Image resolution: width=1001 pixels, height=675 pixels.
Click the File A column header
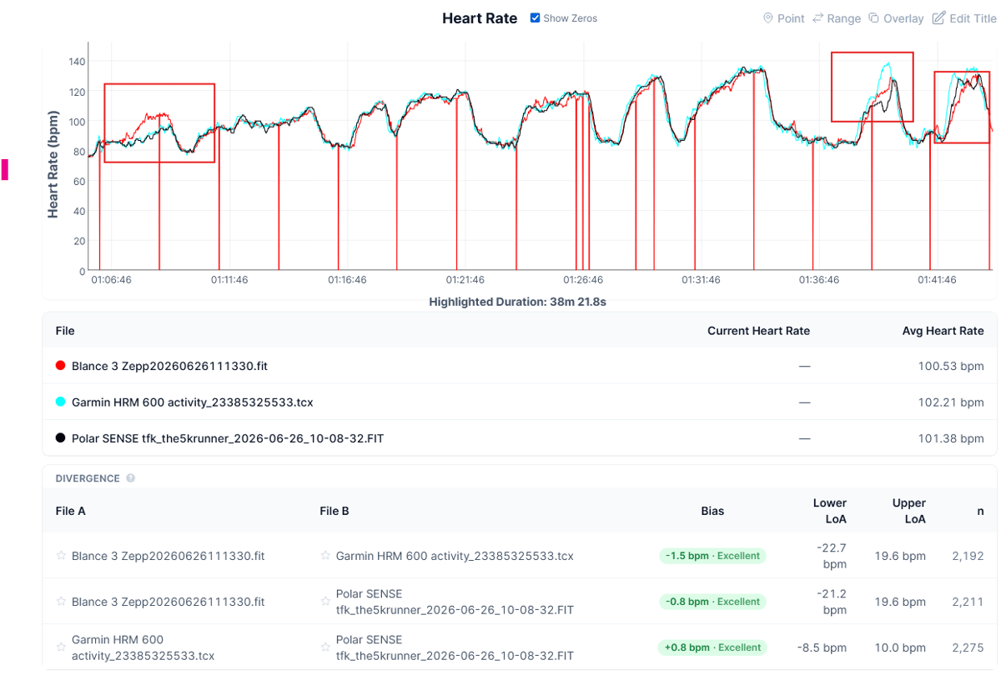click(x=71, y=511)
